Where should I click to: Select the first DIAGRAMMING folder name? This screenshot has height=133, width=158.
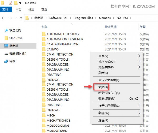pos(58,70)
